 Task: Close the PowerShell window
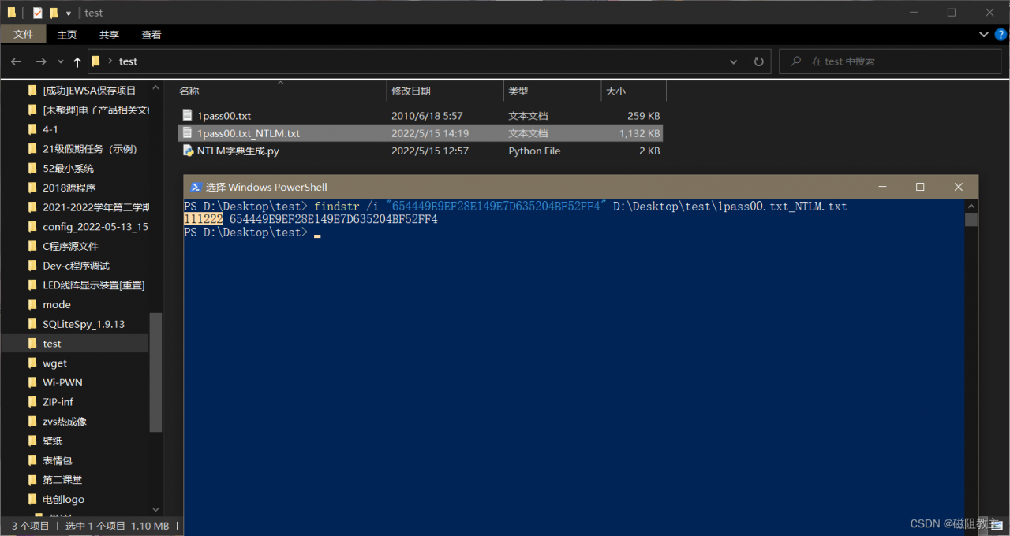(x=958, y=187)
